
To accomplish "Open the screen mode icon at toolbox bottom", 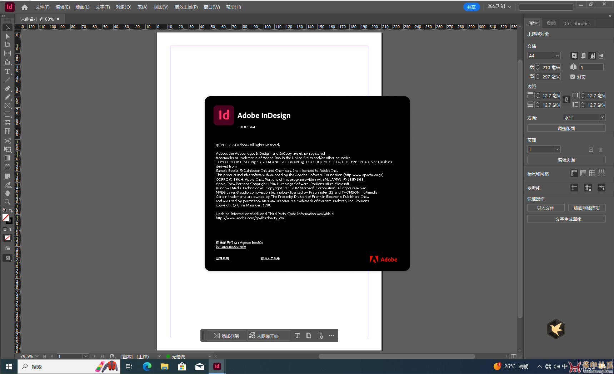I will pyautogui.click(x=8, y=258).
